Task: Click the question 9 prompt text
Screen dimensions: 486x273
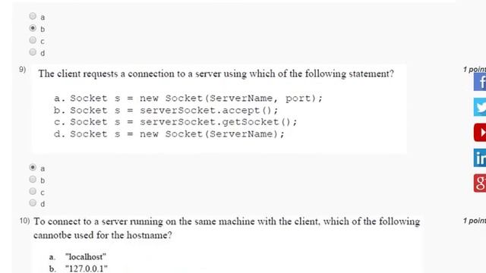Action: tap(216, 74)
